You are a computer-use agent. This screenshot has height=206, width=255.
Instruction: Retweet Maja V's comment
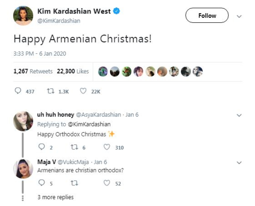[74, 183]
